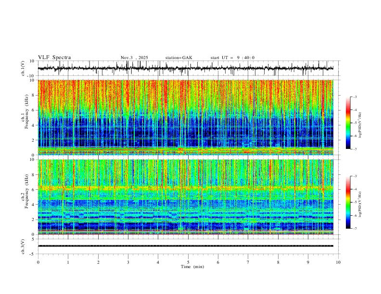Click the "-5" tick on ch.1 colorbar

tap(355, 123)
